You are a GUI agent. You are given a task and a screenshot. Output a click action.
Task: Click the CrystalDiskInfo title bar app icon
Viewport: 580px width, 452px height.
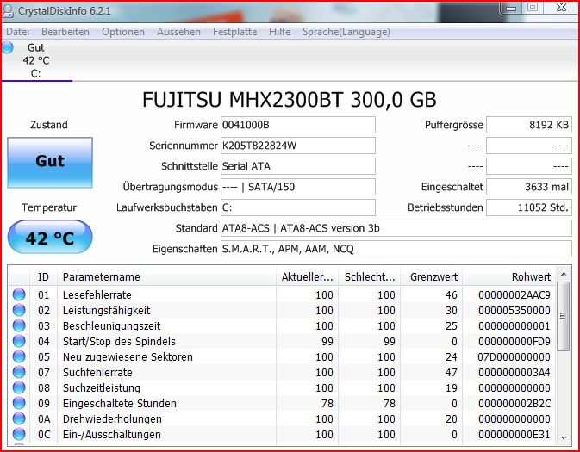click(8, 10)
